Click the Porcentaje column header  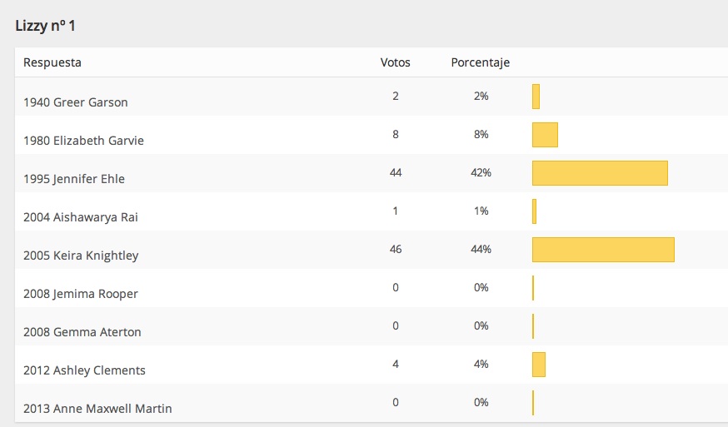481,62
